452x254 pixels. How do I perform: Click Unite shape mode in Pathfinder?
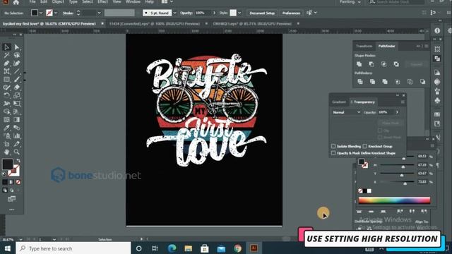359,64
